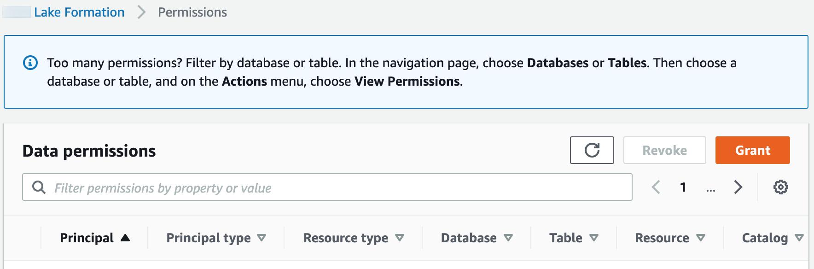814x269 pixels.
Task: Open Lake Formation breadcrumb link
Action: click(79, 12)
